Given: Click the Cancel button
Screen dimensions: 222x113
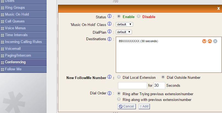Looking at the screenshot, I should (127, 106).
